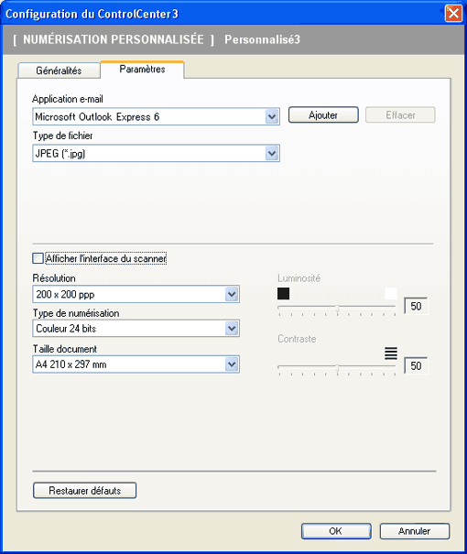Screen dimensions: 467x554
Task: Open the Application e-mail dropdown
Action: 156,116
